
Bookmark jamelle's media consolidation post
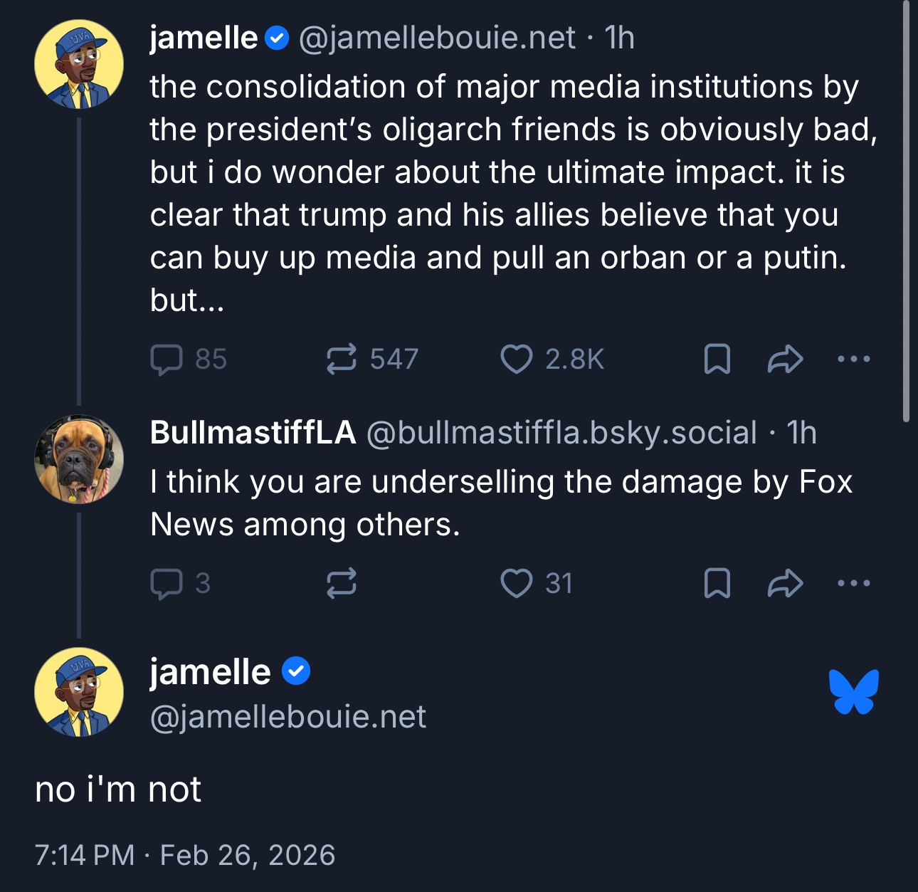pos(717,360)
